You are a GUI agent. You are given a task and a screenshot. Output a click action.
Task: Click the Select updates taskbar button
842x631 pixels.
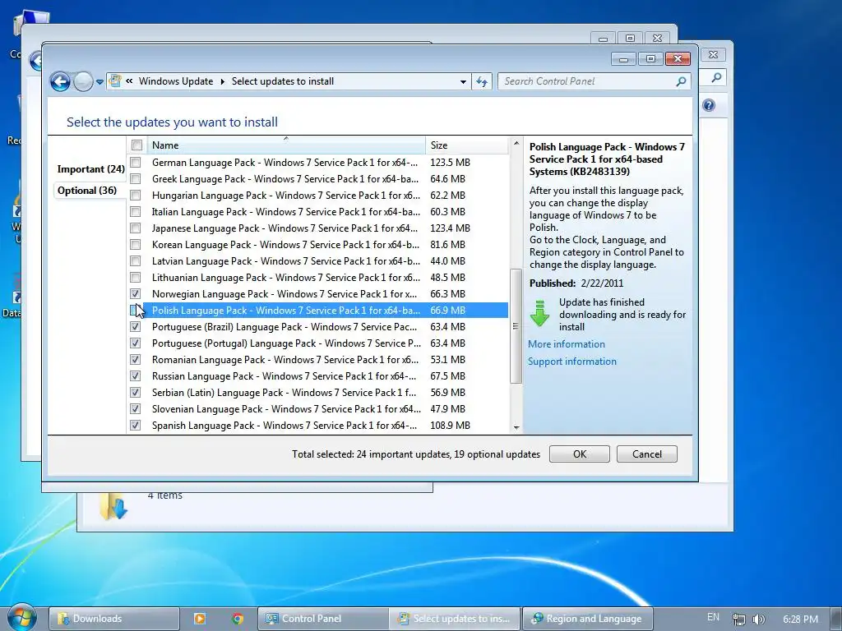pos(455,619)
